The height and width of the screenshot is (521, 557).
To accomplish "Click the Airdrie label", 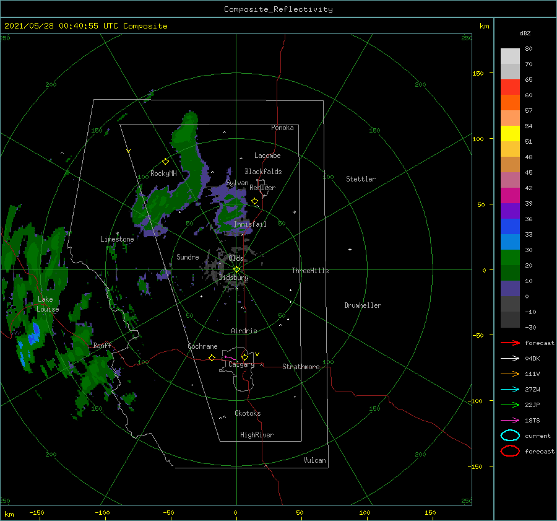I will tap(244, 331).
